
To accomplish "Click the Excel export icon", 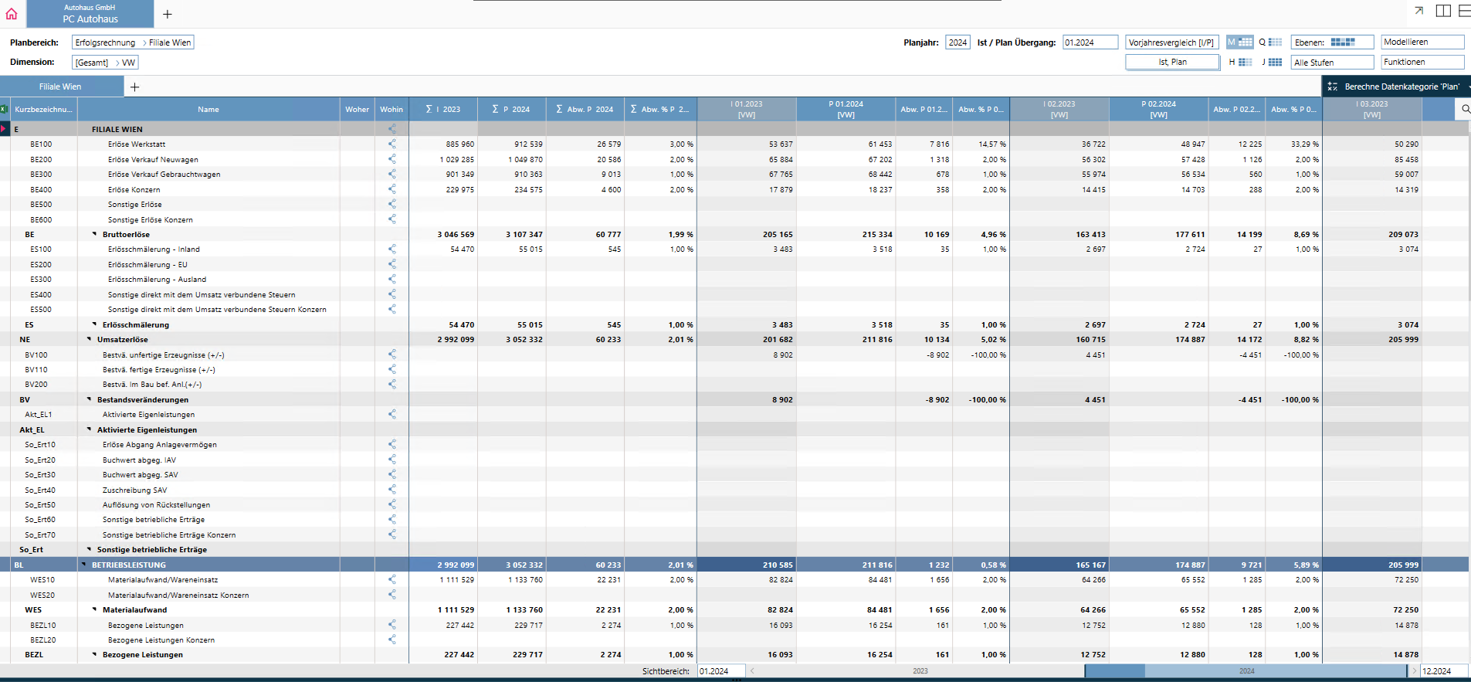I will [x=5, y=109].
